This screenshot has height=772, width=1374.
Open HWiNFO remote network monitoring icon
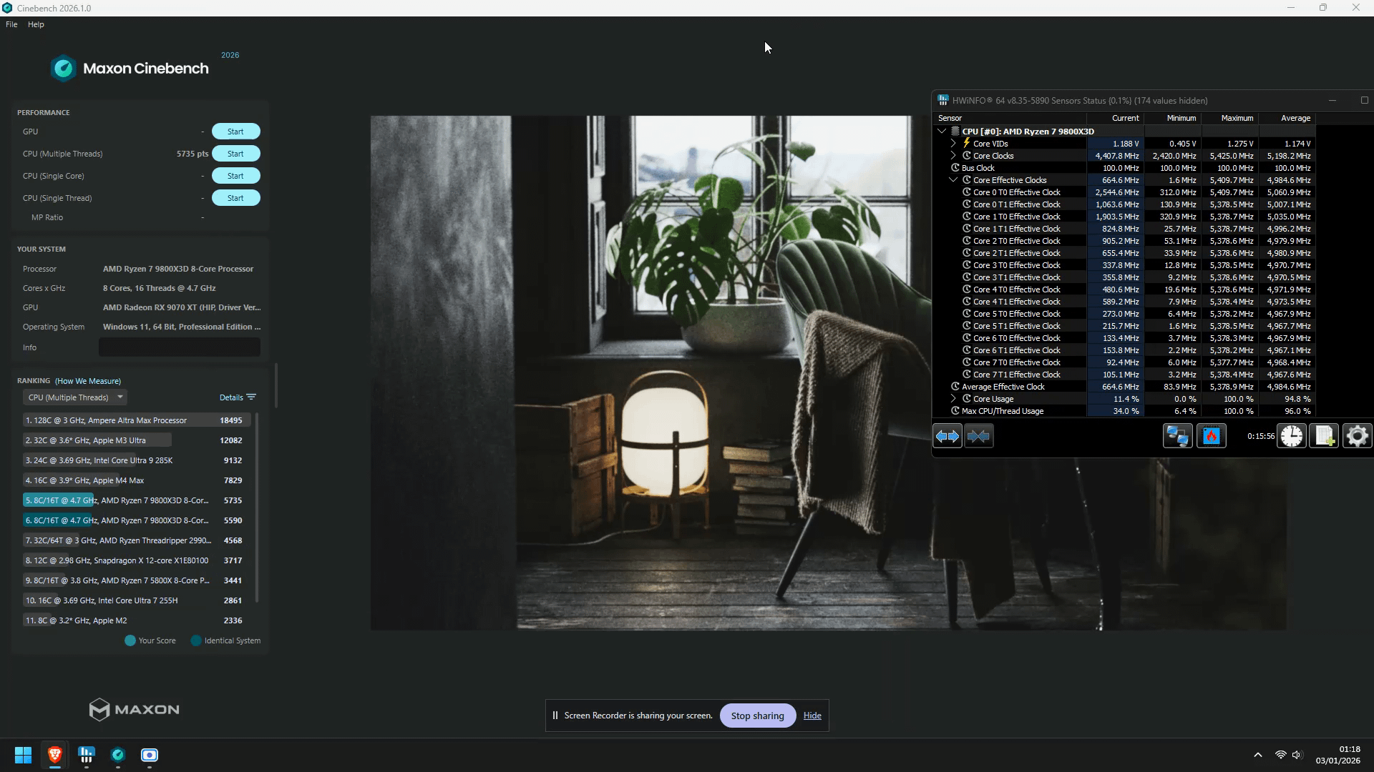click(x=1177, y=436)
